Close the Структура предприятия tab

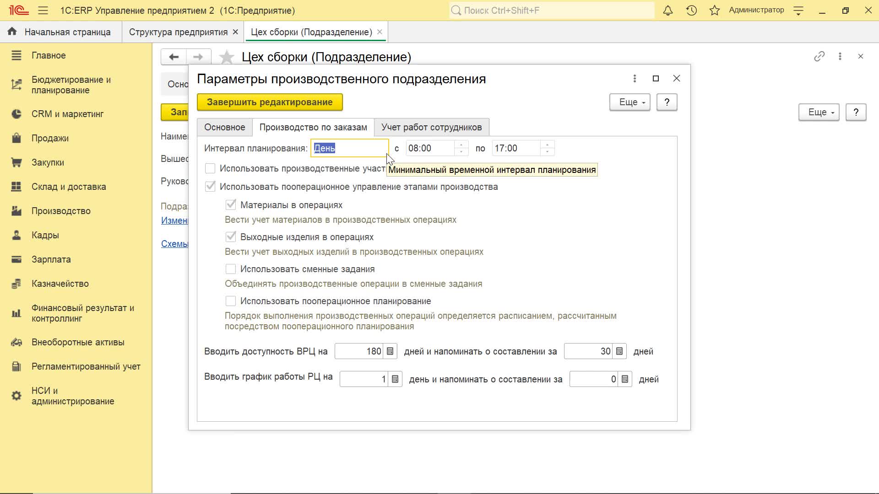click(x=235, y=32)
